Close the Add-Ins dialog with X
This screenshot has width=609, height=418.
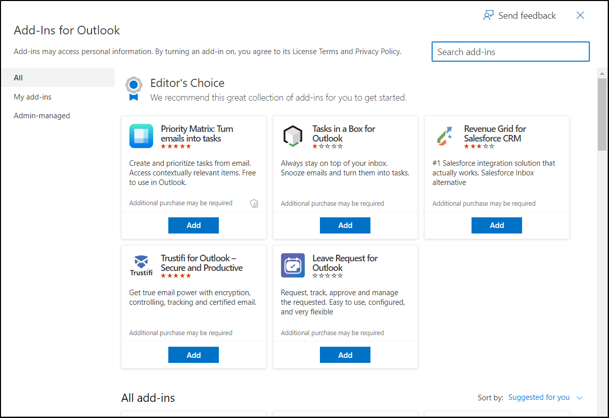(x=580, y=16)
